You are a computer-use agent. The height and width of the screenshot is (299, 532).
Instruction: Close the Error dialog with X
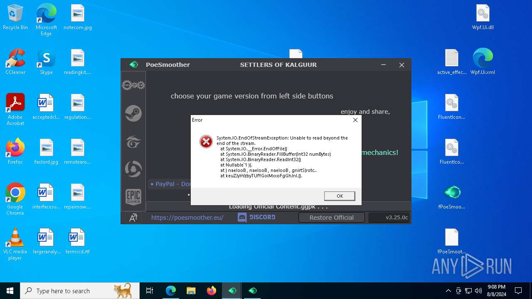pos(355,120)
